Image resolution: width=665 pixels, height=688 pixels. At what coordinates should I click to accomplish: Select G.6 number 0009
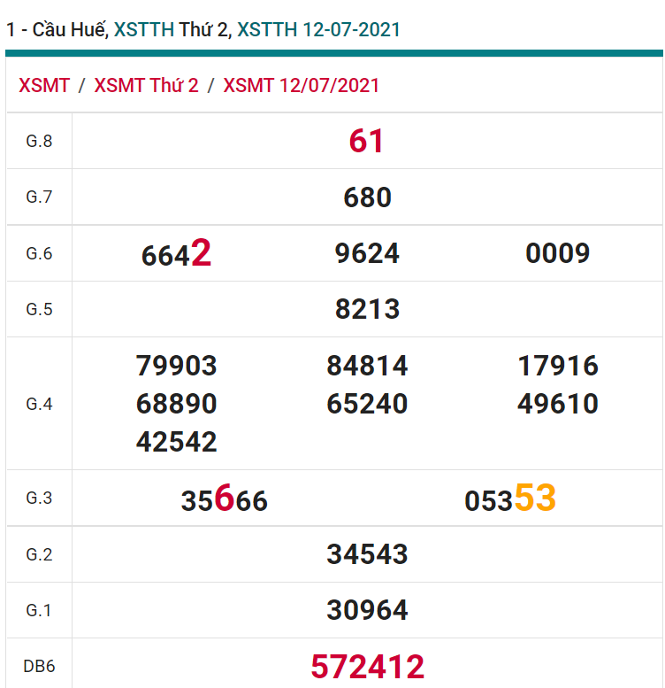click(557, 253)
